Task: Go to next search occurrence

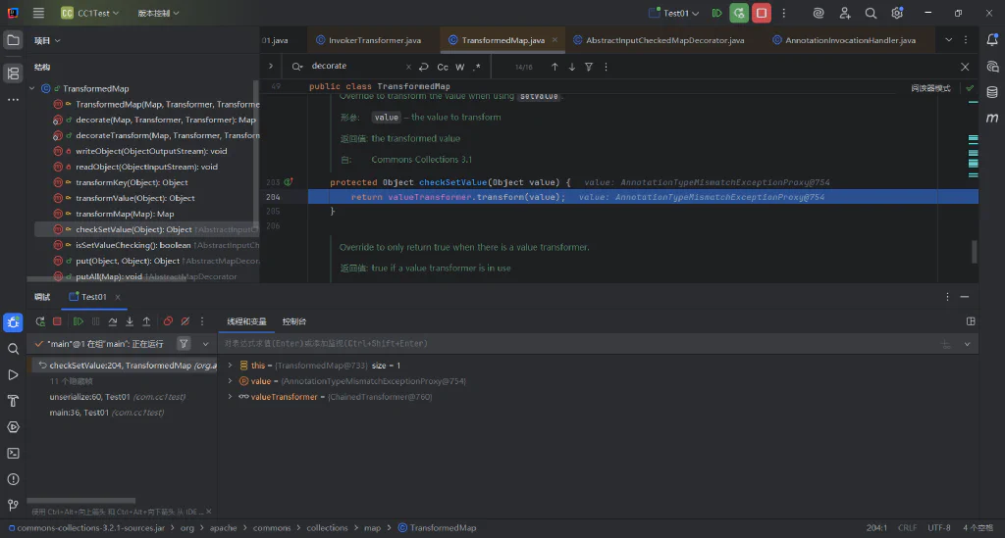Action: tap(572, 67)
